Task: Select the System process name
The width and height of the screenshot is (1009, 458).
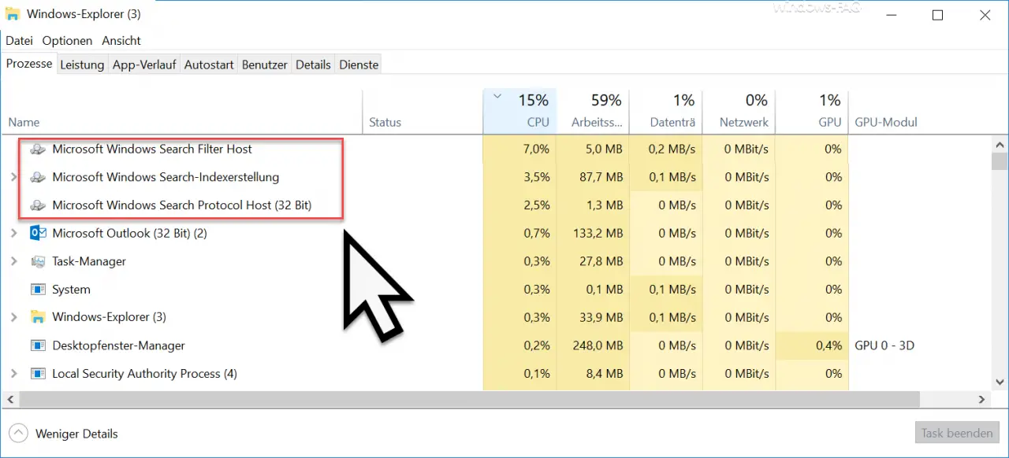Action: [71, 290]
